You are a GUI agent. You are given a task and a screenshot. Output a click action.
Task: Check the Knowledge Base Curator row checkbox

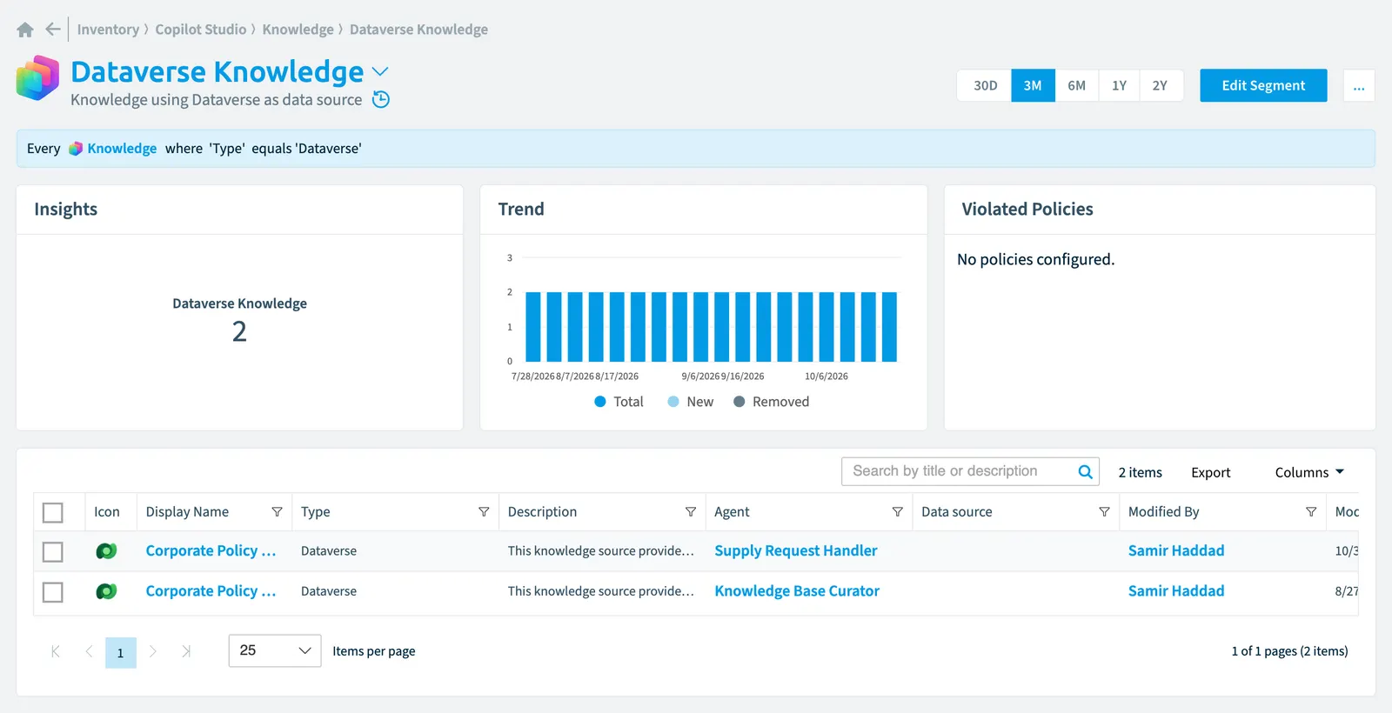click(x=53, y=592)
